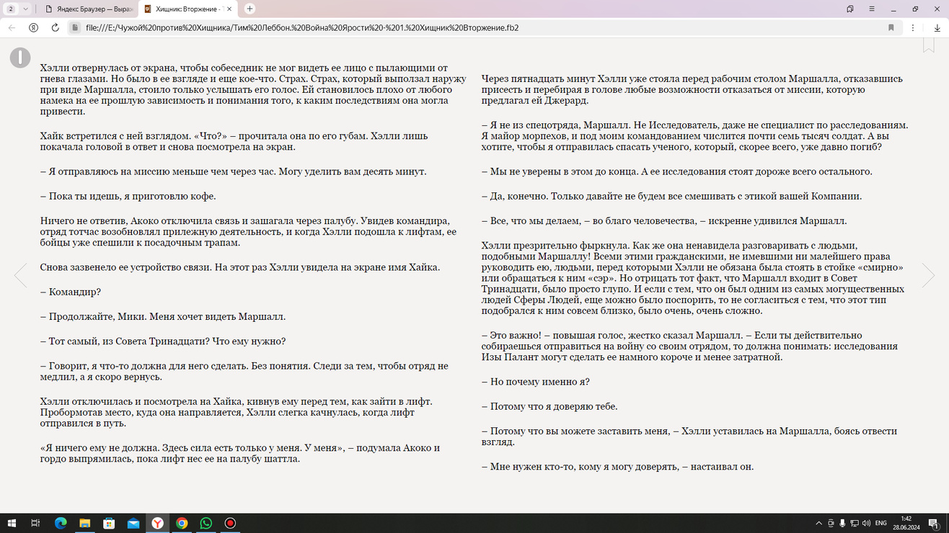Viewport: 949px width, 533px height.
Task: Open the browser's three-dot page menu
Action: point(913,27)
